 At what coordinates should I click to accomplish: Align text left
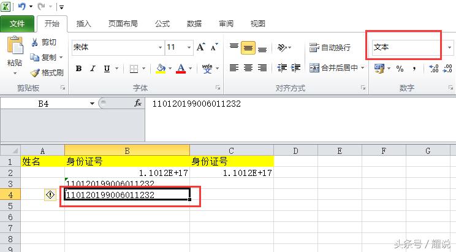(234, 68)
